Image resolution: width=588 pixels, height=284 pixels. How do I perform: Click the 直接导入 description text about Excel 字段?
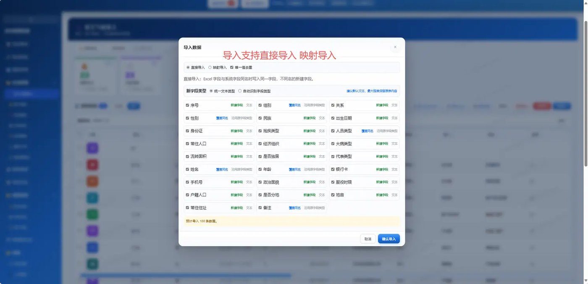pos(249,79)
